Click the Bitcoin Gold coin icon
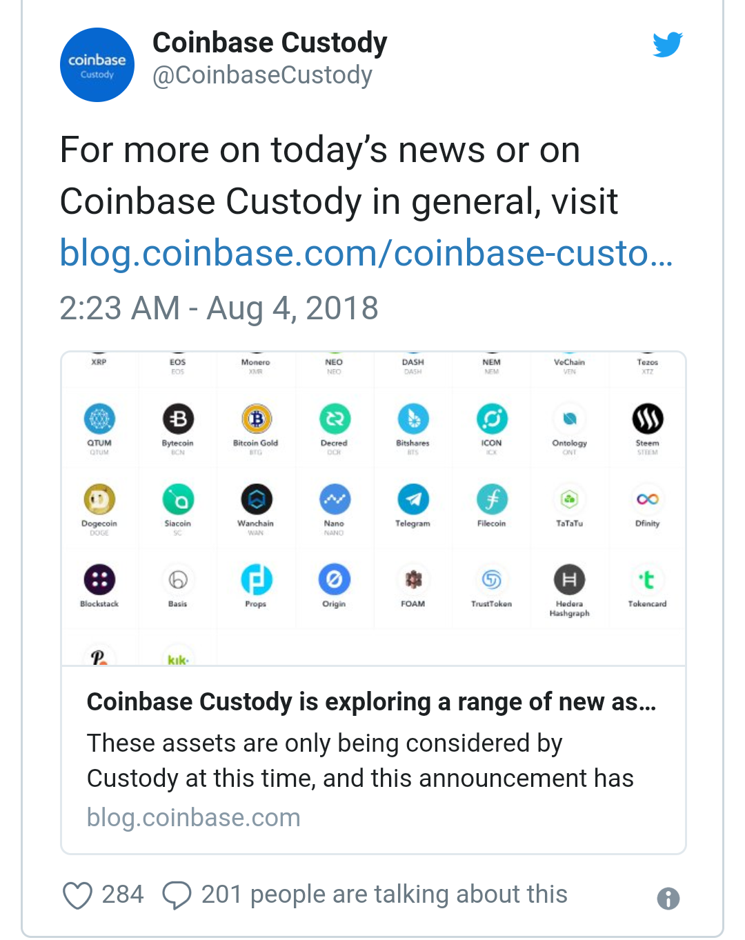 pyautogui.click(x=256, y=419)
